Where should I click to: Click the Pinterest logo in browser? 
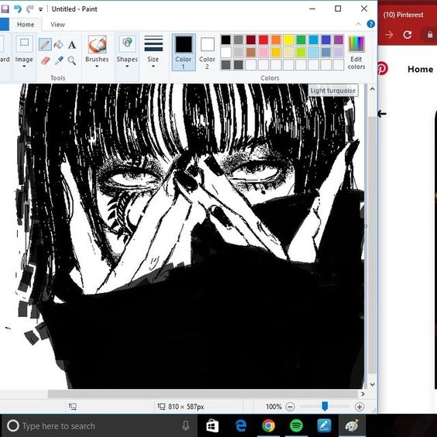coord(383,68)
